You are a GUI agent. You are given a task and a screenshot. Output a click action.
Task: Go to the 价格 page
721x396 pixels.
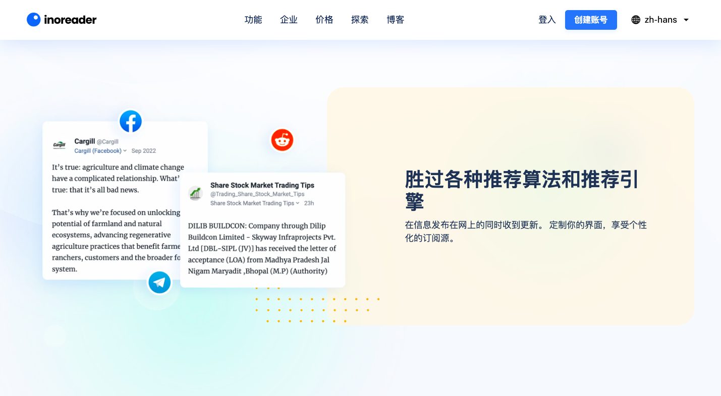pyautogui.click(x=324, y=20)
